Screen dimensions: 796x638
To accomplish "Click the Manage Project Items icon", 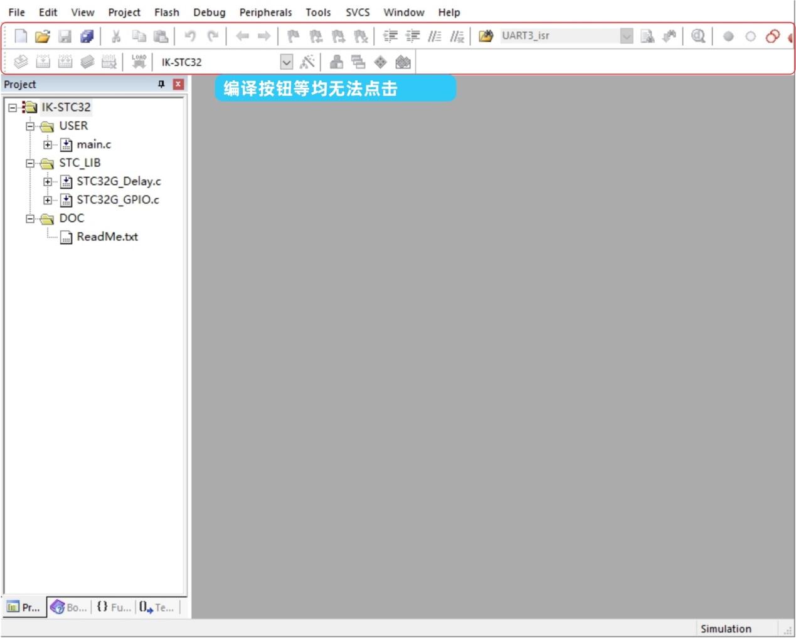I will [x=358, y=61].
